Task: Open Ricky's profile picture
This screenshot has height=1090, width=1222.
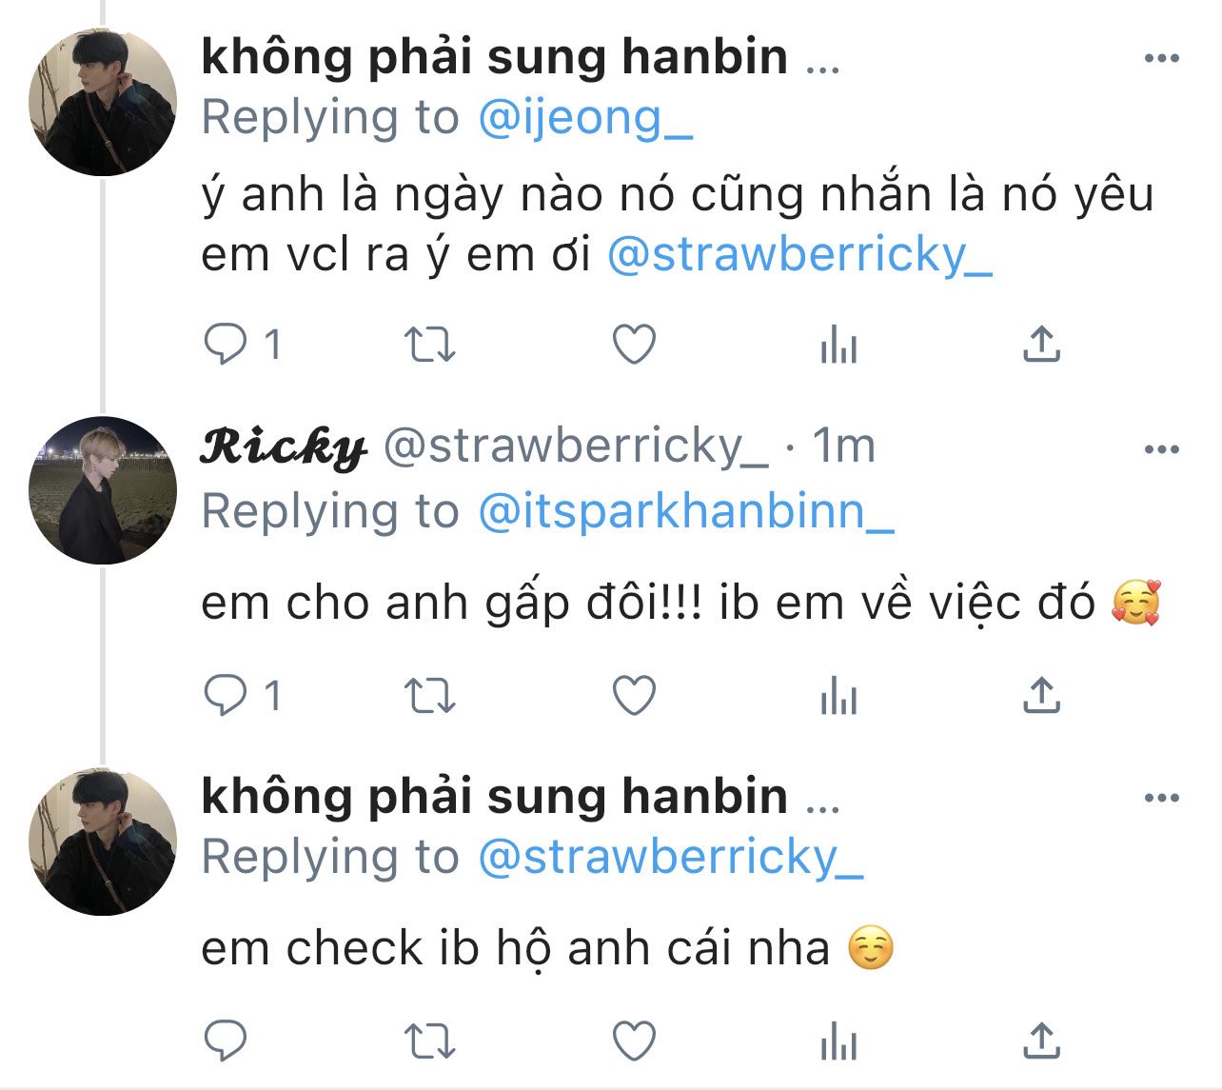Action: 103,490
